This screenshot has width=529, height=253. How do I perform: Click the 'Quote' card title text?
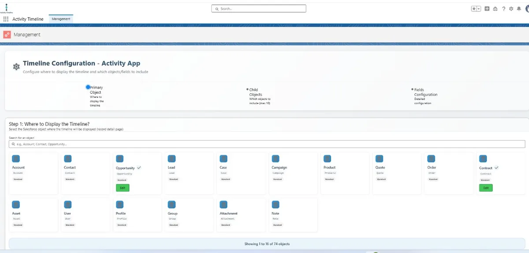coord(380,168)
